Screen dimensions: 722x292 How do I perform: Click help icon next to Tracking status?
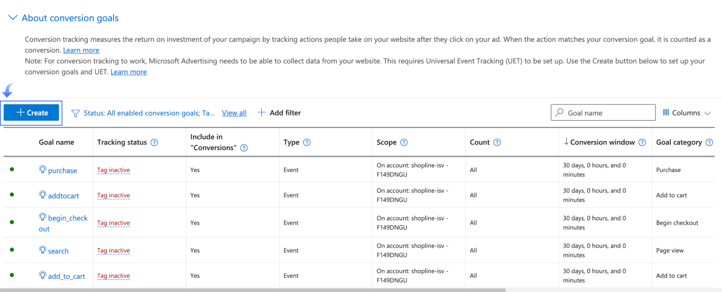(154, 143)
